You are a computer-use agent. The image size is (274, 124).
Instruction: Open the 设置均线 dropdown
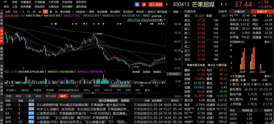[158, 16]
